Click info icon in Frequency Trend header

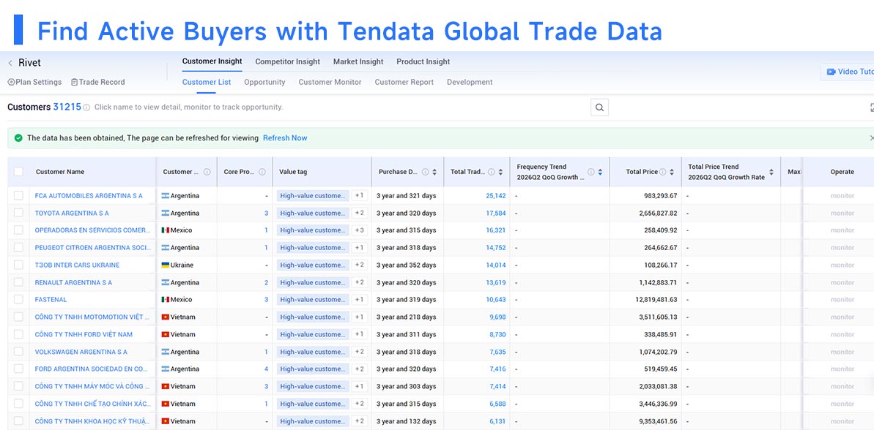point(590,172)
